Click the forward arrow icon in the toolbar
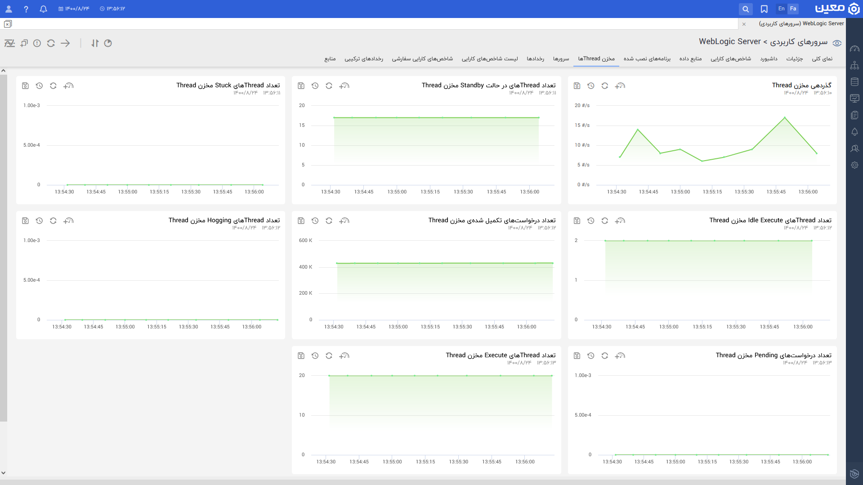The width and height of the screenshot is (863, 485). click(65, 43)
